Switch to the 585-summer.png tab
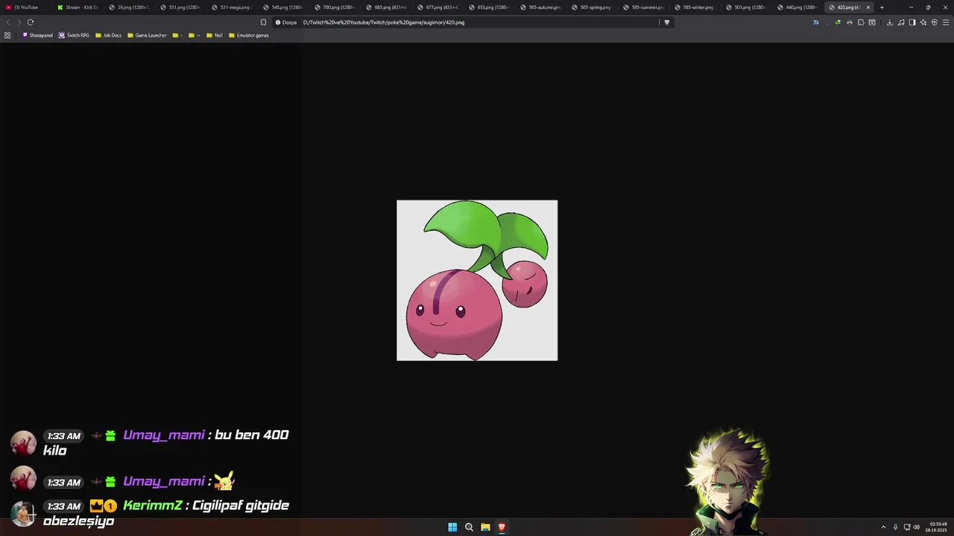The image size is (954, 536). point(643,7)
